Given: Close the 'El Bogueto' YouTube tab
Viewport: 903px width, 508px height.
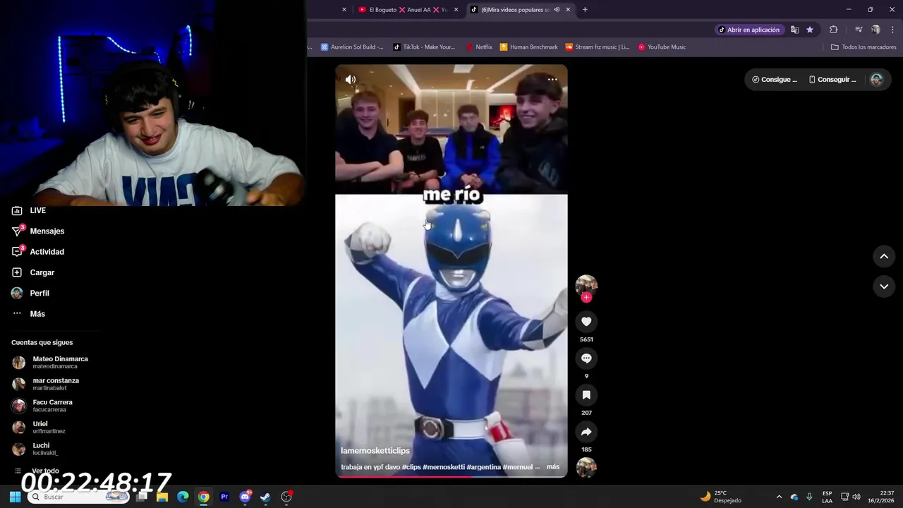Looking at the screenshot, I should pyautogui.click(x=456, y=10).
